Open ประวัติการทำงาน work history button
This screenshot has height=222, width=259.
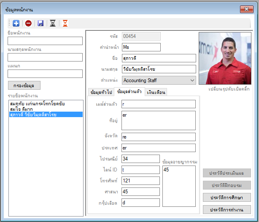click(227, 210)
